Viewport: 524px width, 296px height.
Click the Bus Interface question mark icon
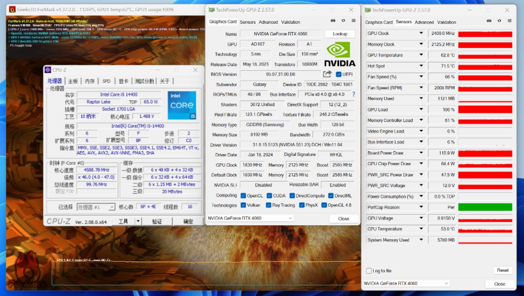[354, 94]
